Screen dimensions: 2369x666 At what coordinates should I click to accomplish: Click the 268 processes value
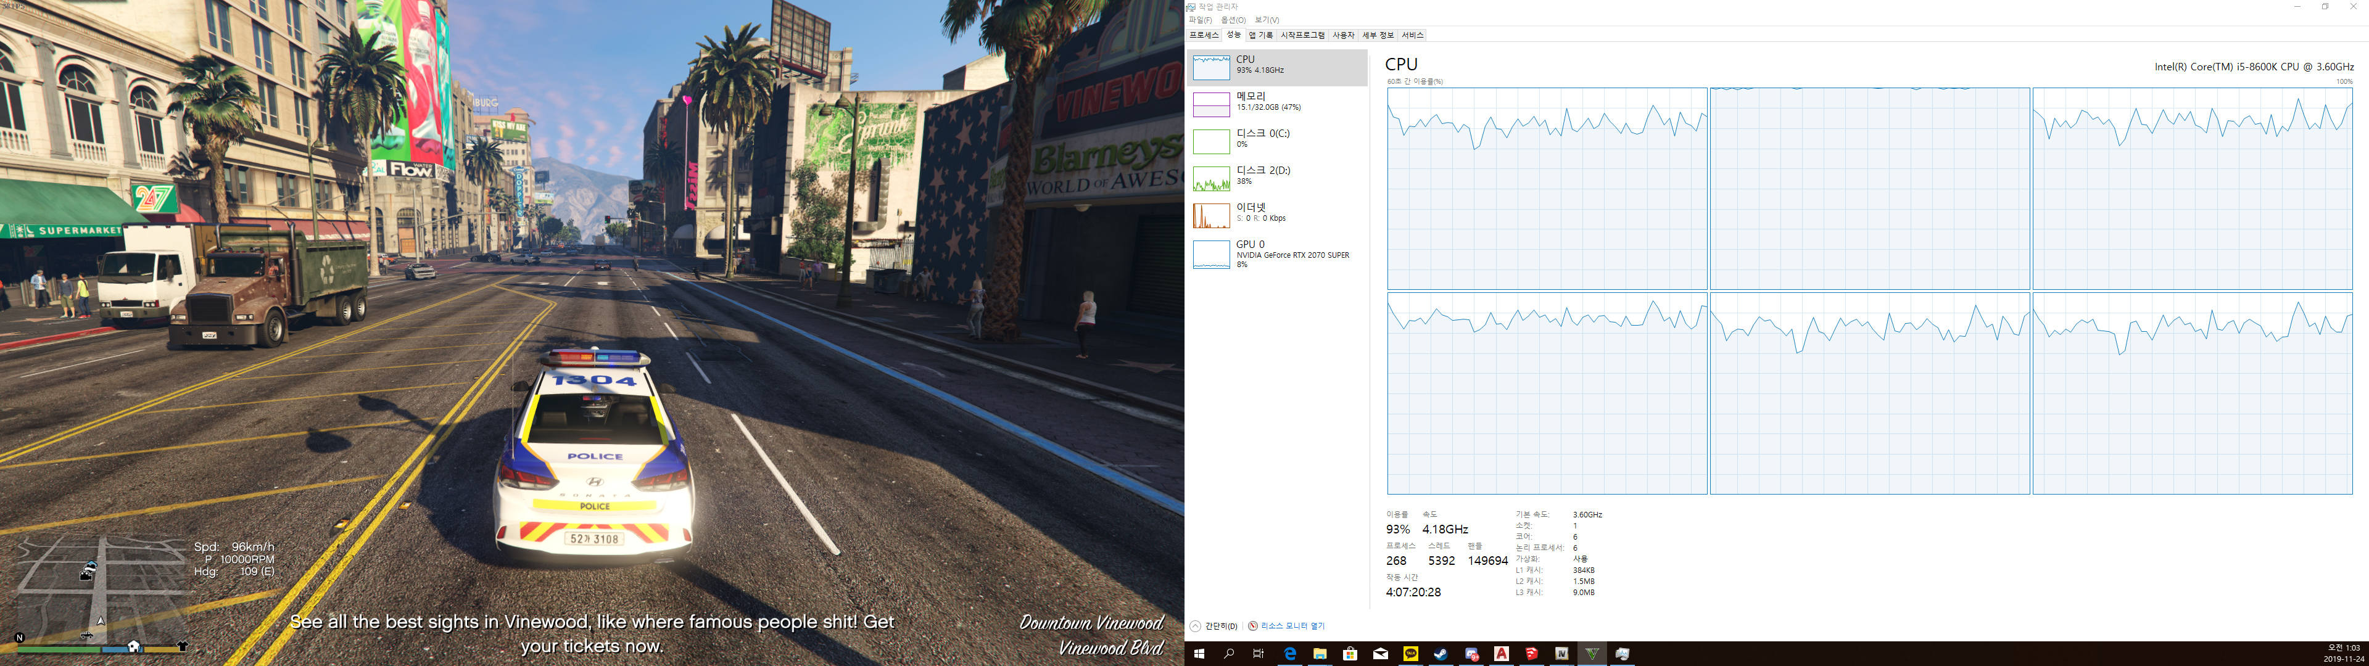1396,561
